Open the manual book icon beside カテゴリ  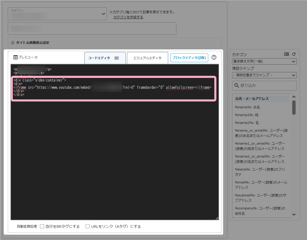point(287,54)
